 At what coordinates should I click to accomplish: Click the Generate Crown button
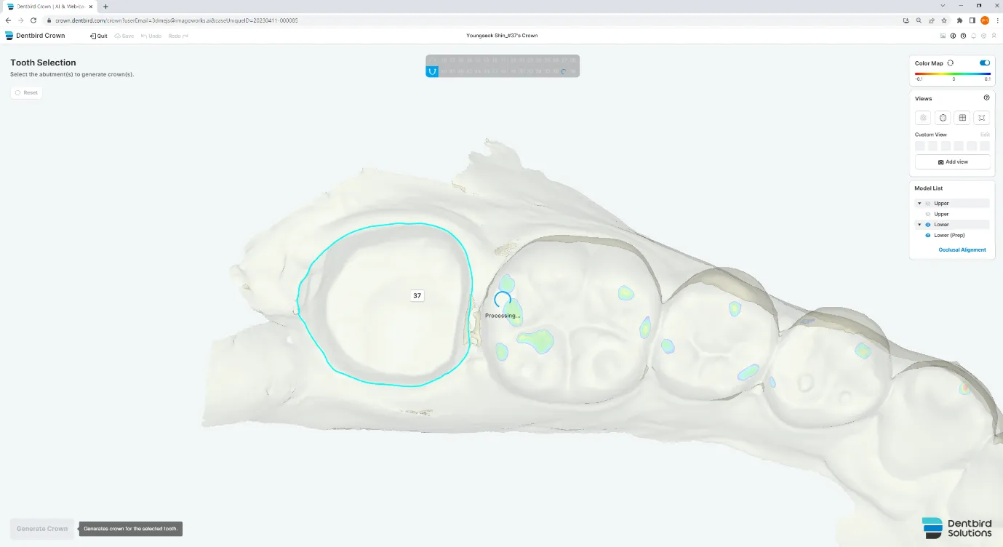point(42,529)
